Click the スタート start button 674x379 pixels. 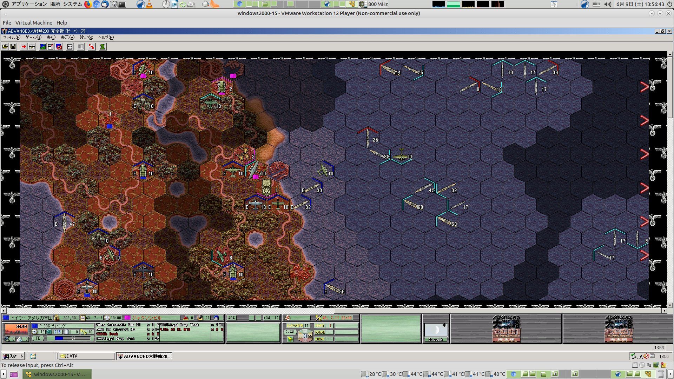13,356
